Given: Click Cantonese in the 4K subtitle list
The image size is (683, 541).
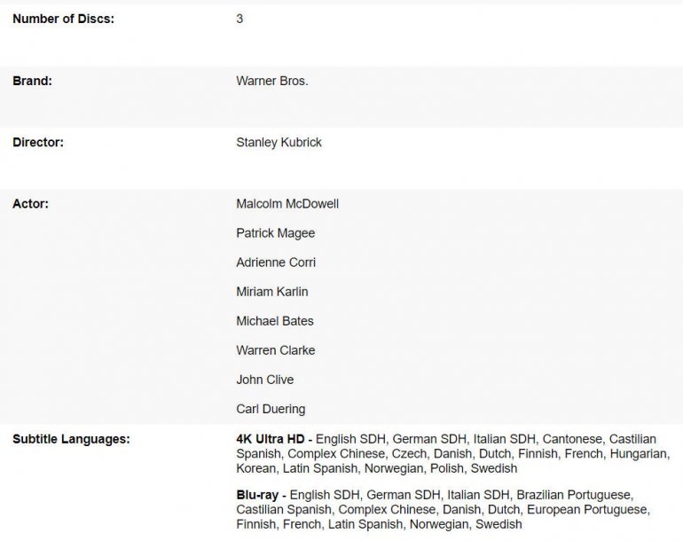Looking at the screenshot, I should (x=572, y=439).
